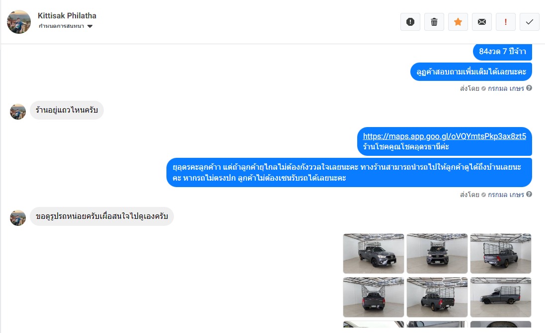Toggle the orange star follow-up icon
Image resolution: width=545 pixels, height=333 pixels.
click(x=458, y=22)
